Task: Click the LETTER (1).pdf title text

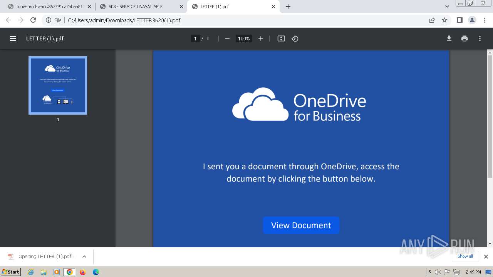Action: click(45, 38)
